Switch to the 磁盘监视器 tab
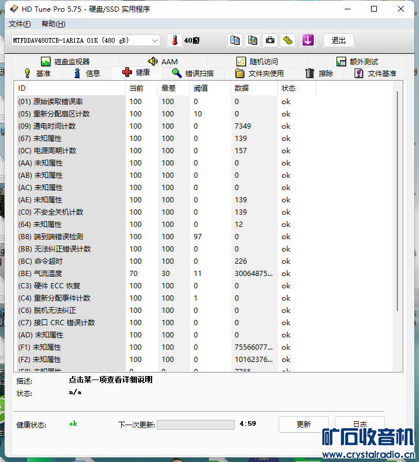This screenshot has width=419, height=462. point(66,61)
